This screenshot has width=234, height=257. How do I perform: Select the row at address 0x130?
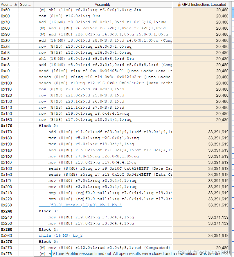[x=114, y=101]
